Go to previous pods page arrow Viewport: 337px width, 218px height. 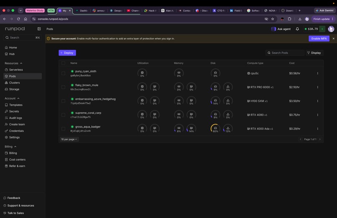tap(301, 139)
